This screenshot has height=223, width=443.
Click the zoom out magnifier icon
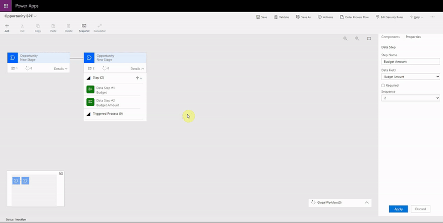click(x=345, y=39)
